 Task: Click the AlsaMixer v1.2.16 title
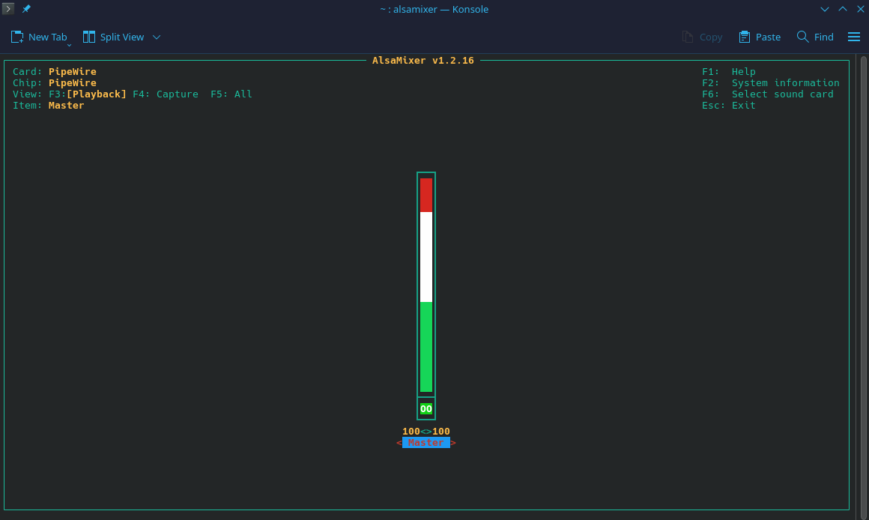[x=423, y=61]
